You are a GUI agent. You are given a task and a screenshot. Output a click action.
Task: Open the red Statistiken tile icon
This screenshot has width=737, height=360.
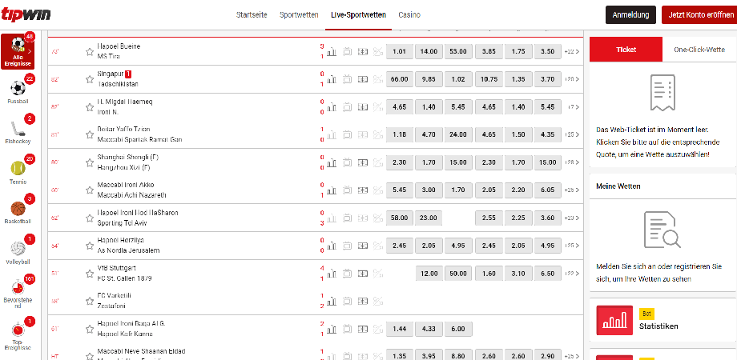(x=614, y=321)
